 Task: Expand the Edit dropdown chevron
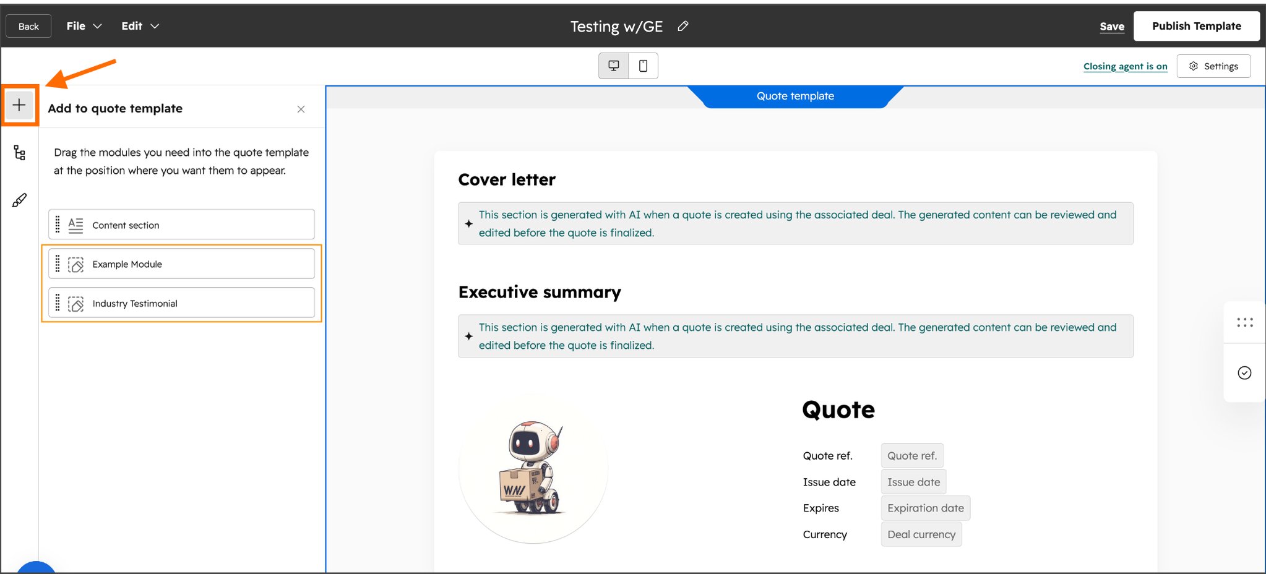point(155,26)
